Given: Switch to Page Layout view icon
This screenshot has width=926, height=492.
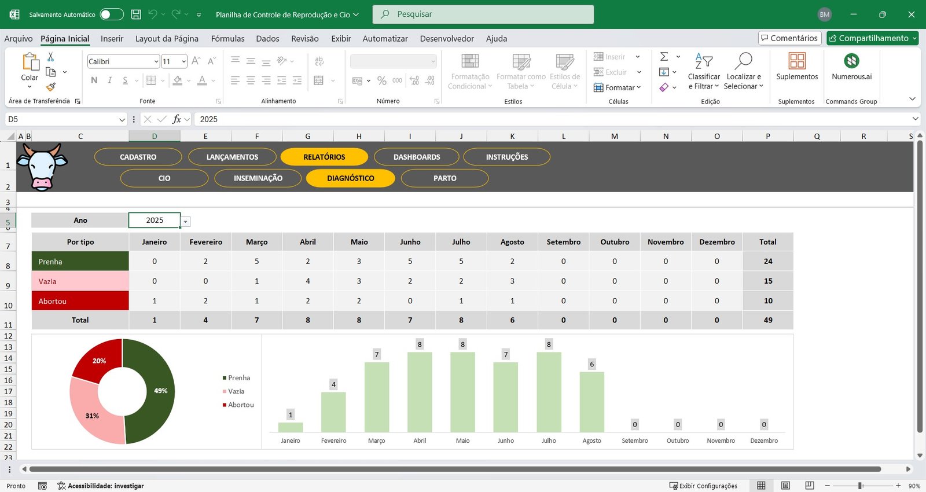Looking at the screenshot, I should click(x=785, y=486).
